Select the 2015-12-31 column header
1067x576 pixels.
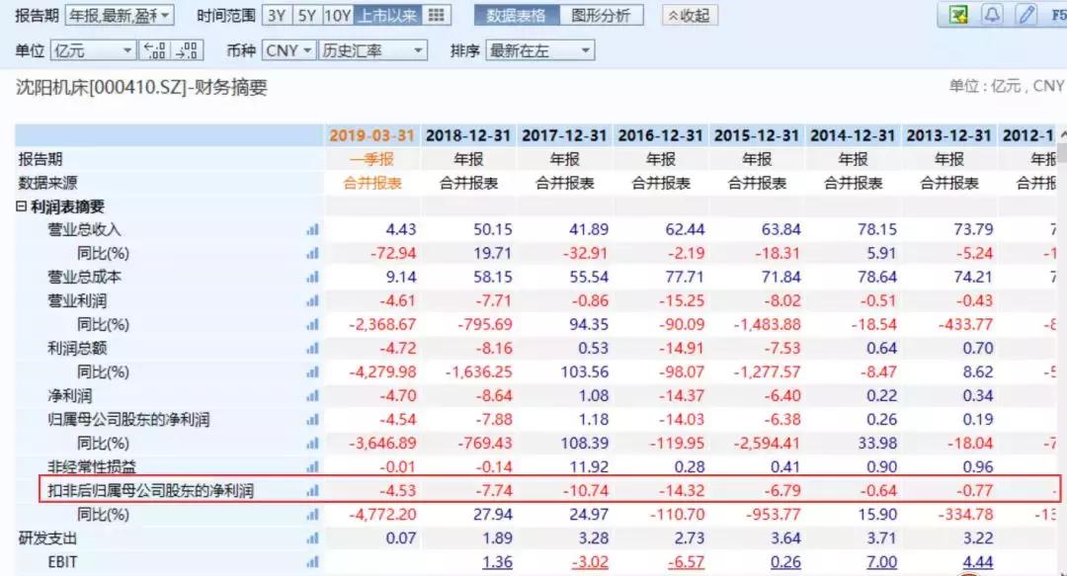click(757, 135)
